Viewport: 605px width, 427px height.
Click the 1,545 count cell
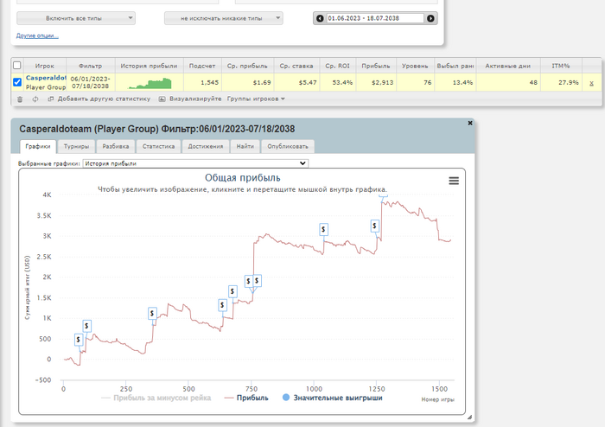click(x=202, y=82)
